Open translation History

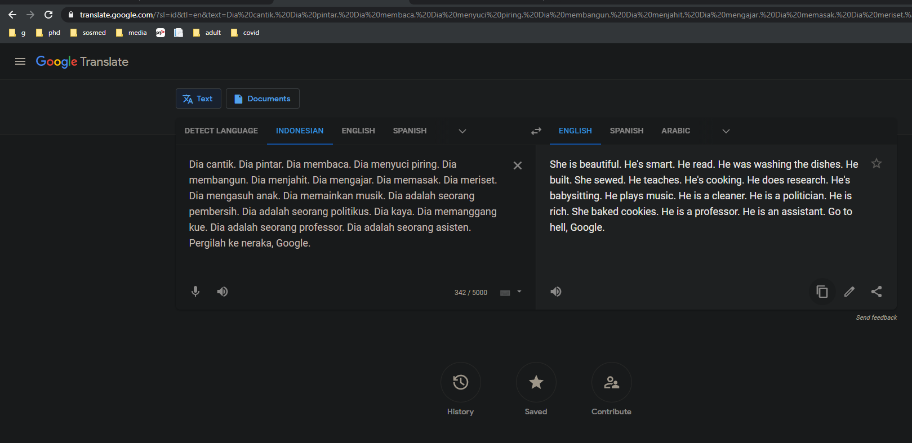click(461, 390)
